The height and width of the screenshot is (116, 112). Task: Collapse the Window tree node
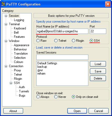(x=6, y=41)
